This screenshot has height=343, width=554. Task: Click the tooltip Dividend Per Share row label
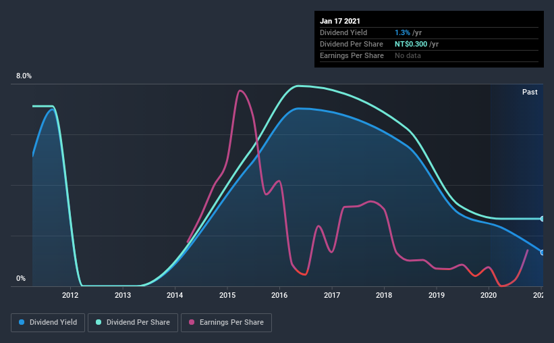pos(351,44)
